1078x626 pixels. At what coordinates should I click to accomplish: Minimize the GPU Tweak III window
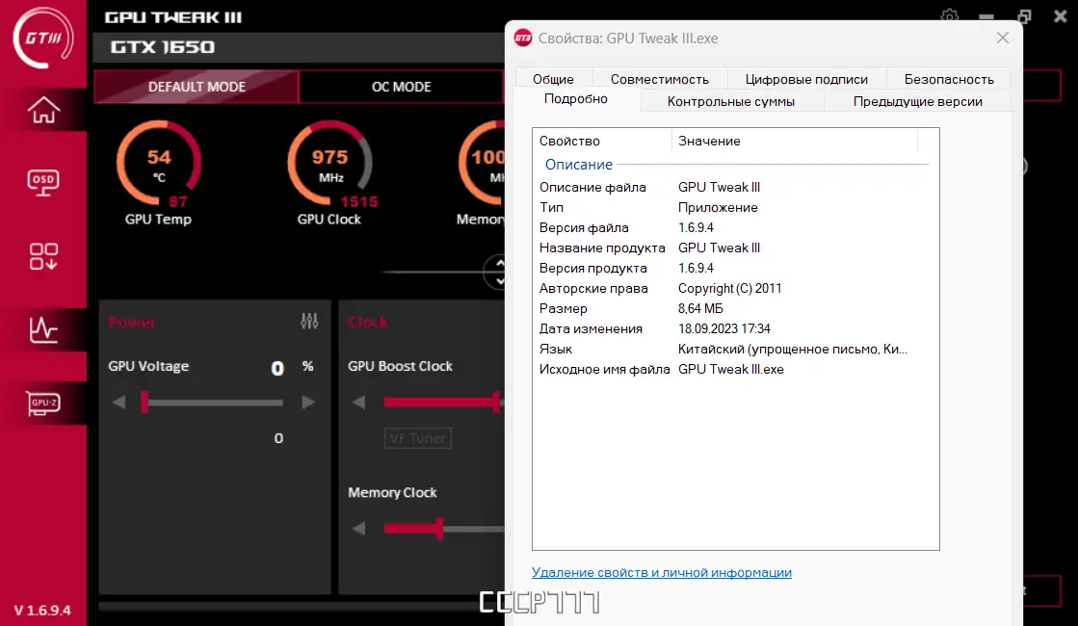pyautogui.click(x=986, y=15)
